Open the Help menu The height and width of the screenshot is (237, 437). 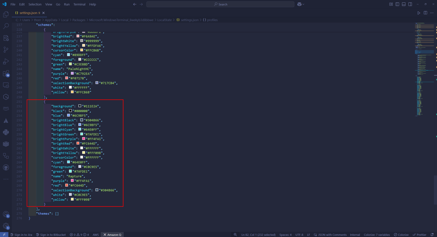click(x=93, y=4)
